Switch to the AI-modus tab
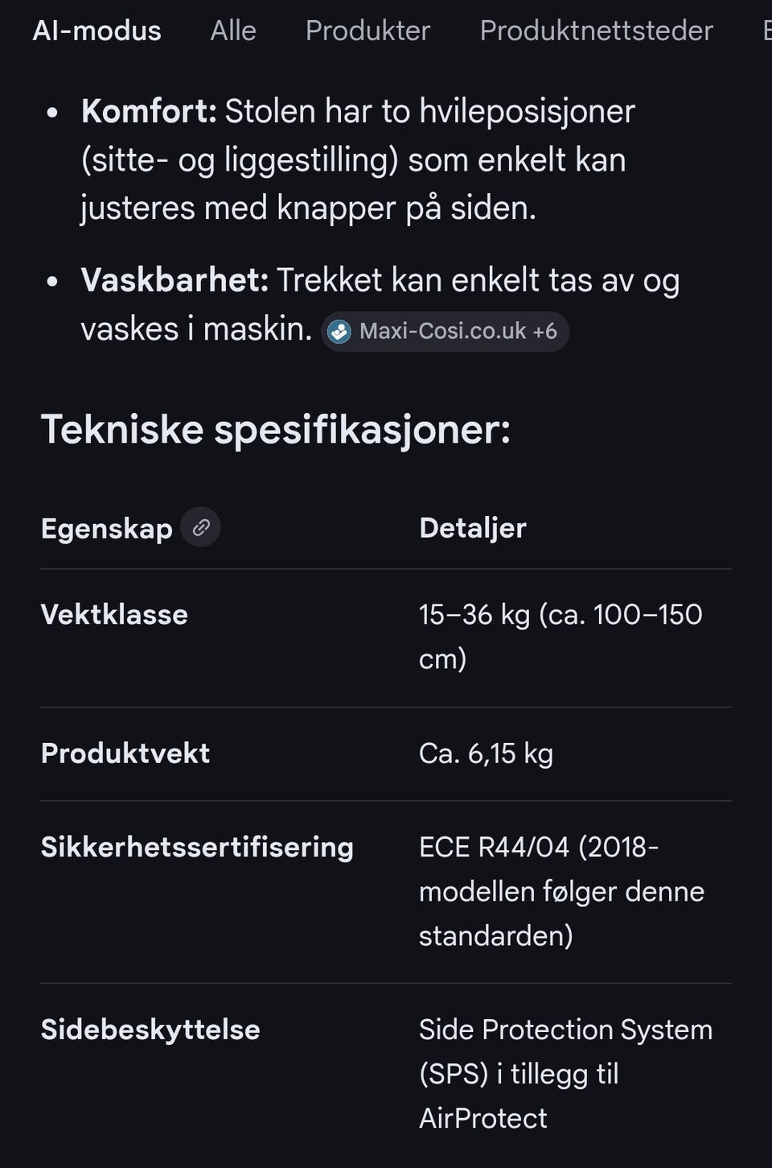 point(96,31)
